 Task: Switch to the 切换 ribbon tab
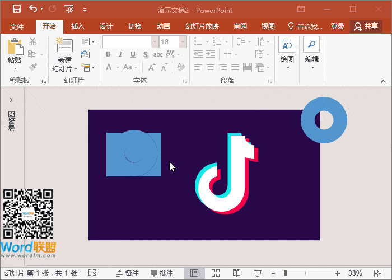[x=135, y=26]
